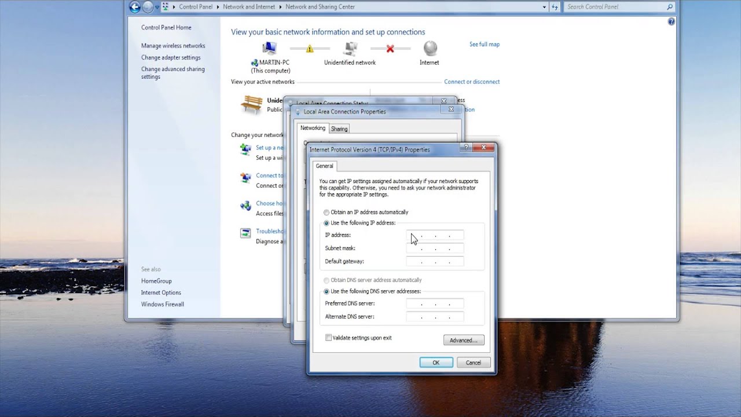Open Internet Options link
The width and height of the screenshot is (741, 417).
click(161, 292)
